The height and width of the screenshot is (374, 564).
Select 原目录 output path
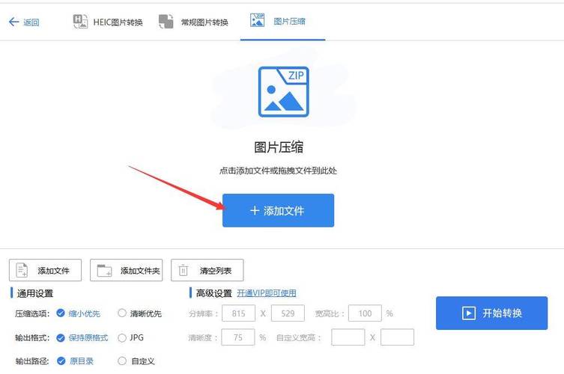click(x=75, y=361)
